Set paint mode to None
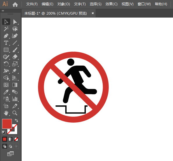 point(16,139)
